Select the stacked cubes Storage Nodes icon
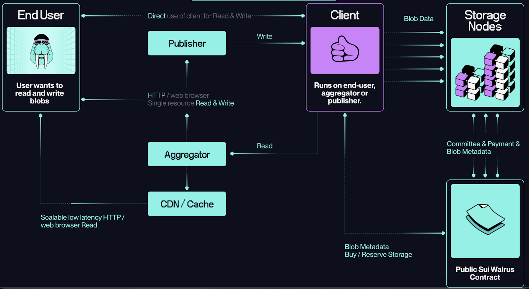Image resolution: width=529 pixels, height=289 pixels. point(485,72)
